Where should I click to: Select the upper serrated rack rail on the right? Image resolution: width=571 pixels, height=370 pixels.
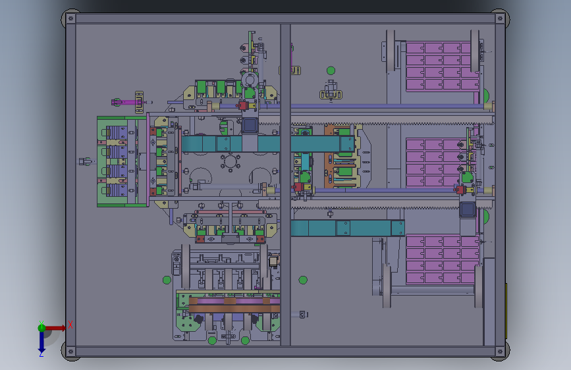point(377,120)
